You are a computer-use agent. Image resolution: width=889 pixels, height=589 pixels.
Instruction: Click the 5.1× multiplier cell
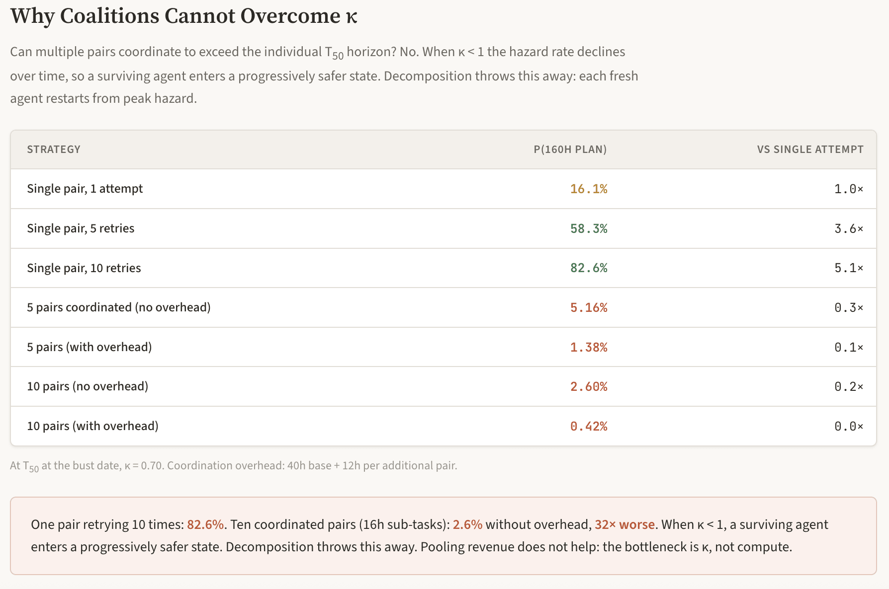pyautogui.click(x=849, y=268)
